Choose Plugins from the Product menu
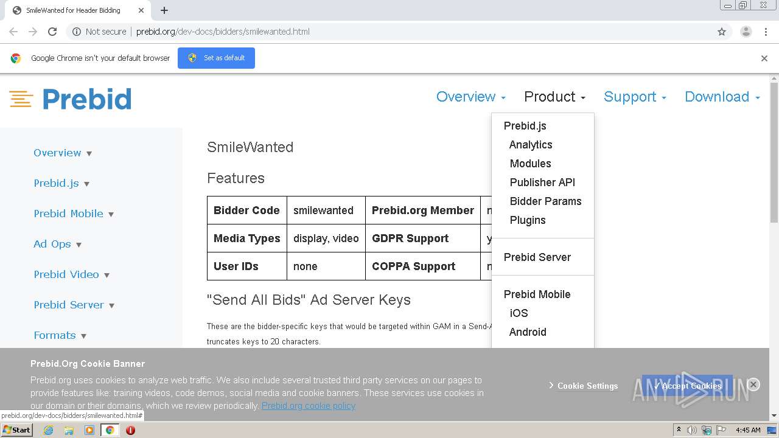 coord(528,220)
